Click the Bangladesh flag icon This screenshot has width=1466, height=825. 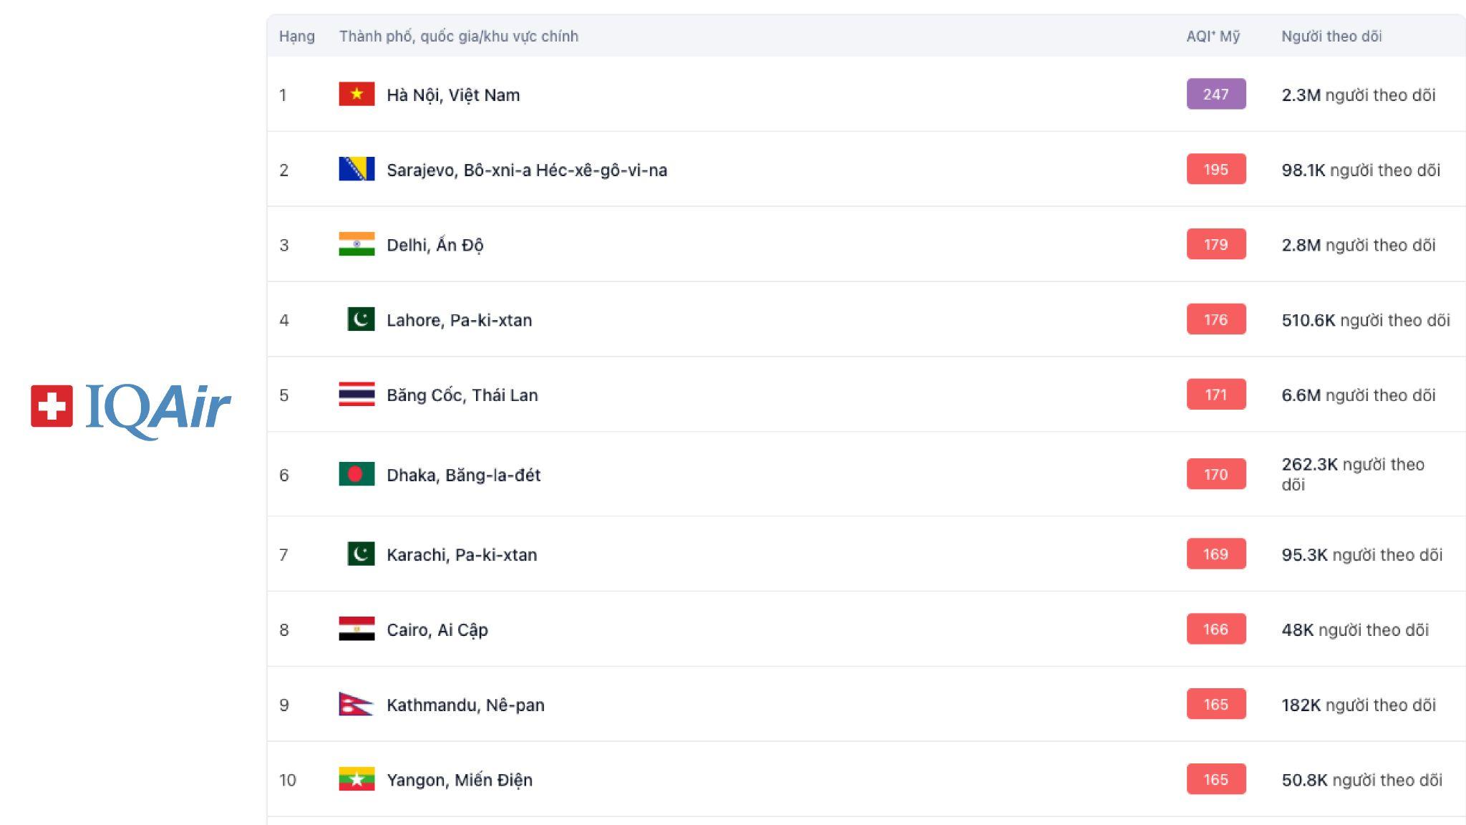coord(356,474)
